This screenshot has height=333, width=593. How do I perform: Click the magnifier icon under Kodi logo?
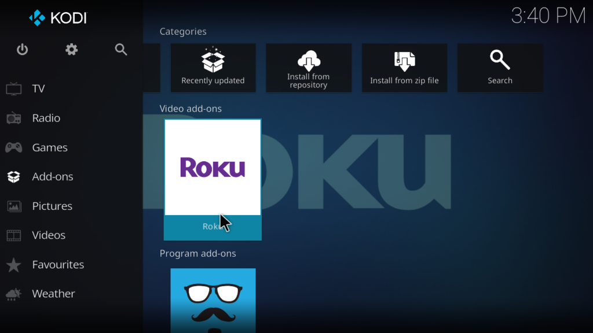click(121, 50)
